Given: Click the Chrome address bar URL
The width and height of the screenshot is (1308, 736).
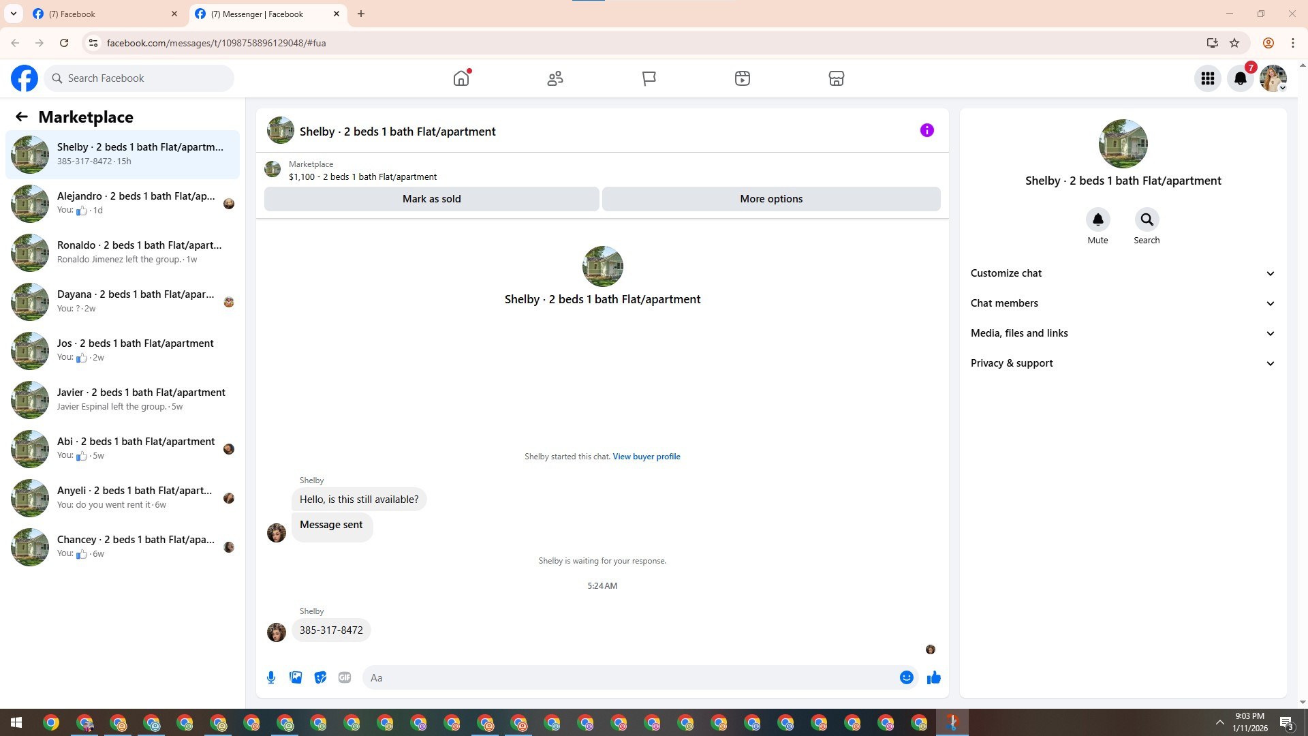Looking at the screenshot, I should pyautogui.click(x=216, y=43).
